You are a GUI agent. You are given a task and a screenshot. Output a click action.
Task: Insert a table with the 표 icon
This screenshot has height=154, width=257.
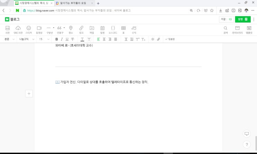tap(123, 30)
